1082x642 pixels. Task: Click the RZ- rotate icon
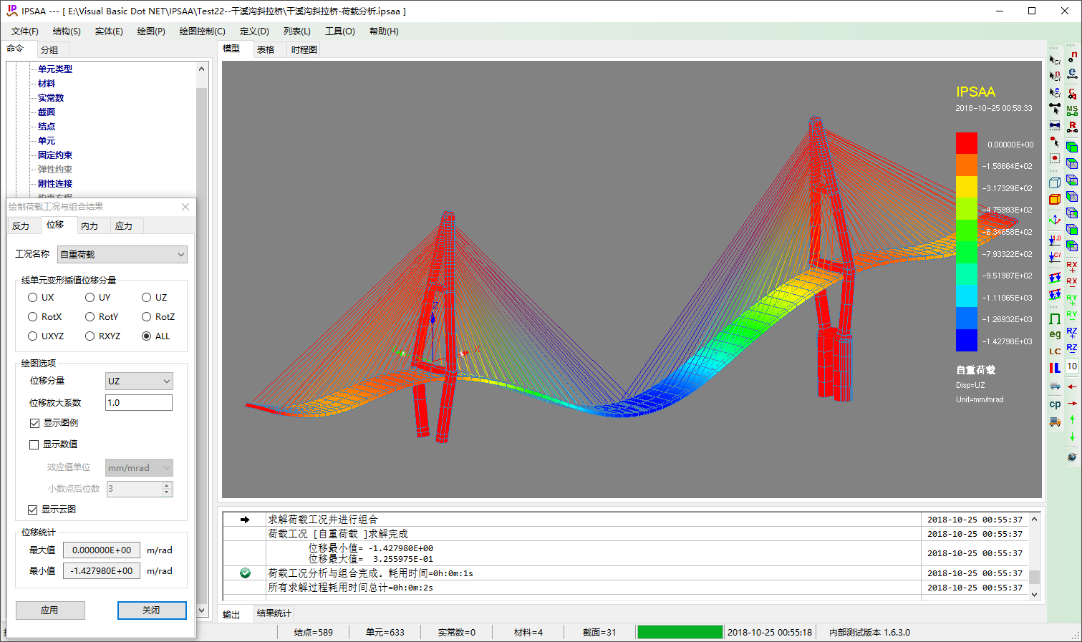click(1072, 349)
